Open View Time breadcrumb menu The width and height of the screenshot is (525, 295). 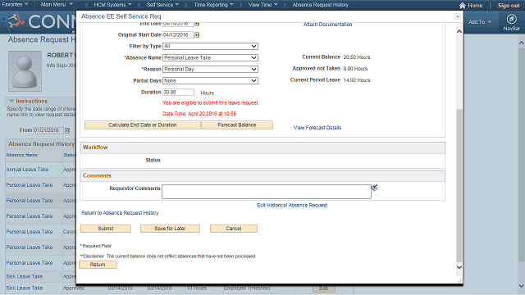[x=262, y=5]
